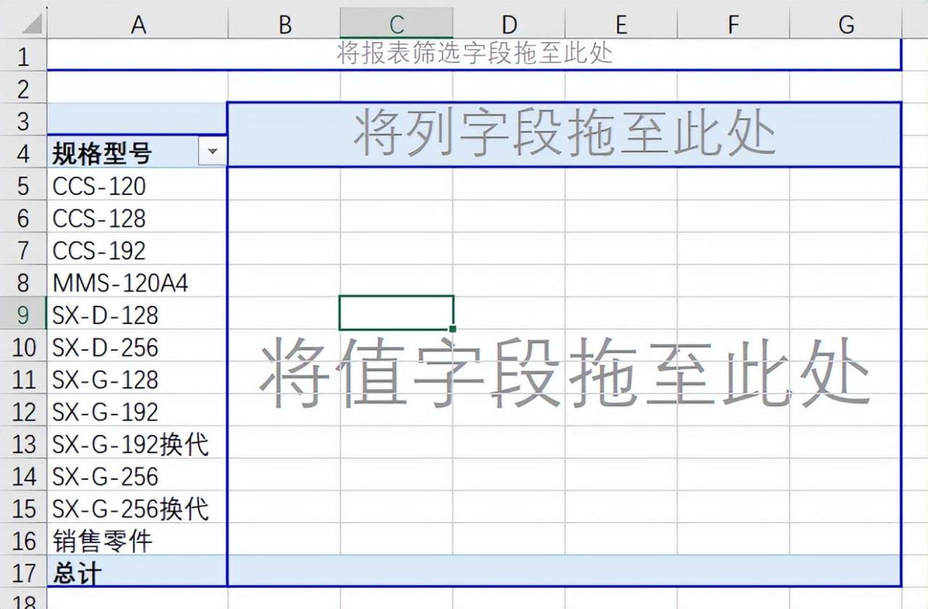Select cell CCS-120
928x609 pixels.
[137, 186]
